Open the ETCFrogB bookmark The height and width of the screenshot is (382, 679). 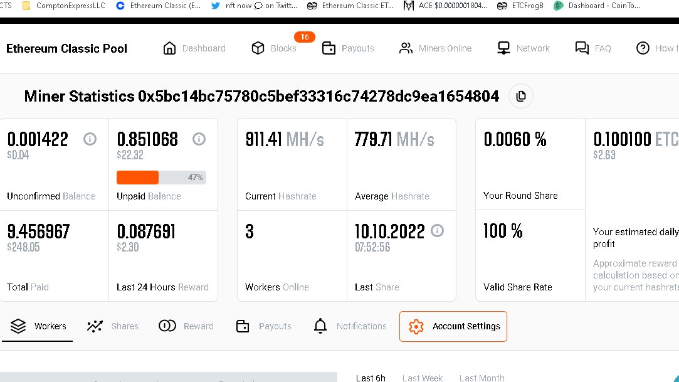pyautogui.click(x=520, y=6)
